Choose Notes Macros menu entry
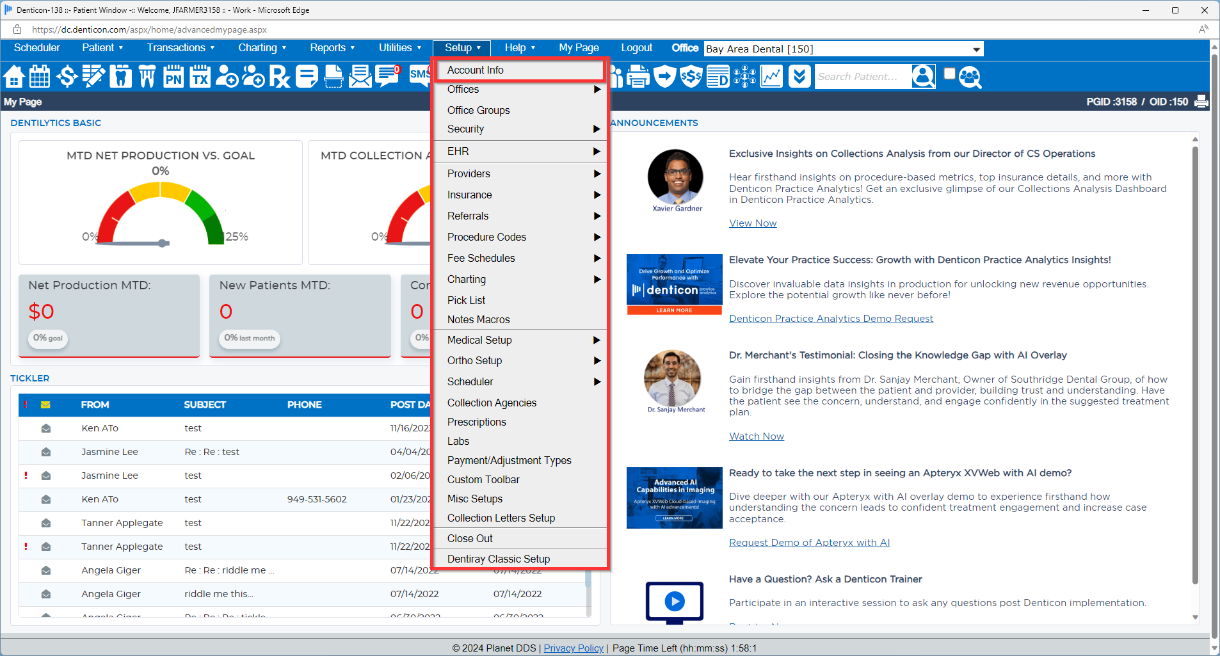The width and height of the screenshot is (1220, 656). point(521,320)
